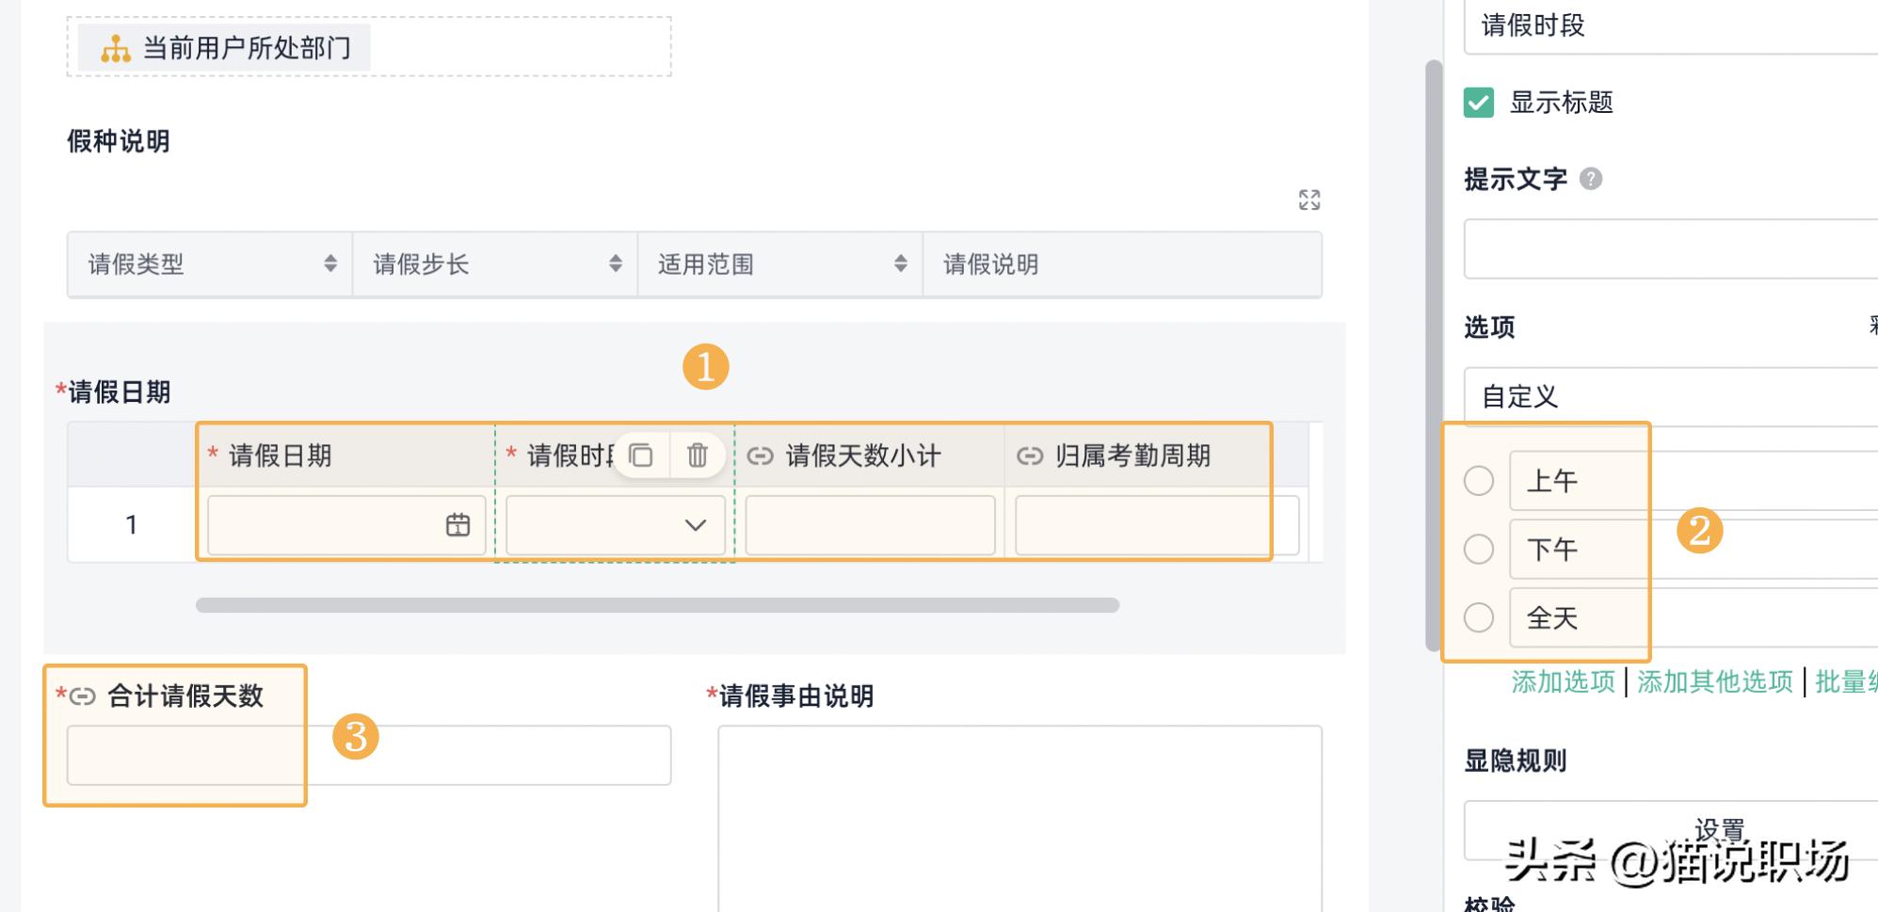Click the 添加其他选项 link
Screen dimensions: 1878x912
pos(1714,681)
